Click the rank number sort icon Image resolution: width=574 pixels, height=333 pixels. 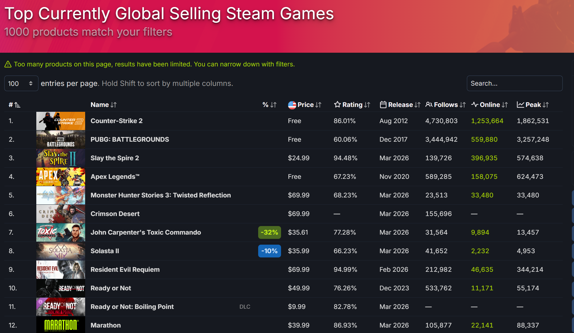17,105
